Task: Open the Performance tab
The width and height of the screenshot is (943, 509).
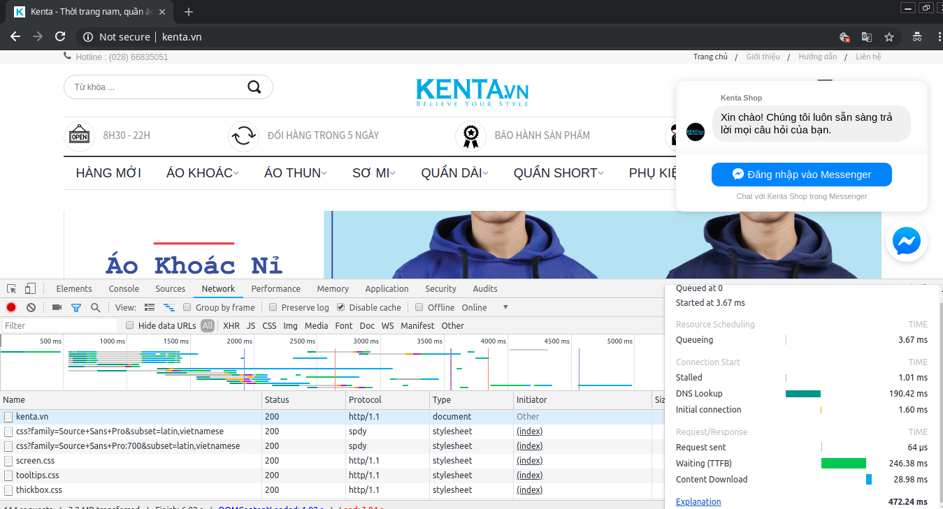Action: tap(276, 288)
